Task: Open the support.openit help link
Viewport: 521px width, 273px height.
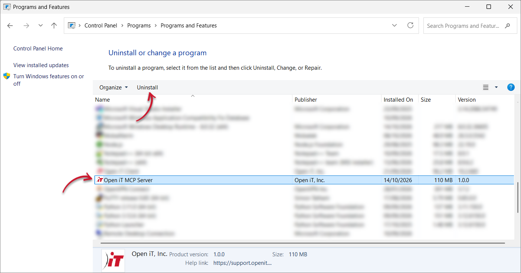Action: (243, 263)
